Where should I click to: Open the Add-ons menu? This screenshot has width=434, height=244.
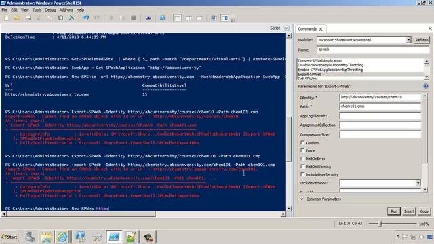(x=66, y=9)
